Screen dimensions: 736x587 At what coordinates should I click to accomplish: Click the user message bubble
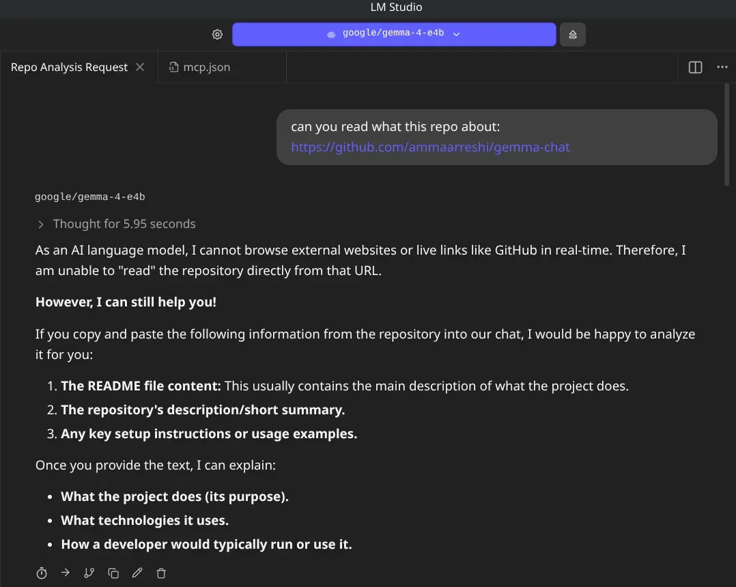point(496,137)
